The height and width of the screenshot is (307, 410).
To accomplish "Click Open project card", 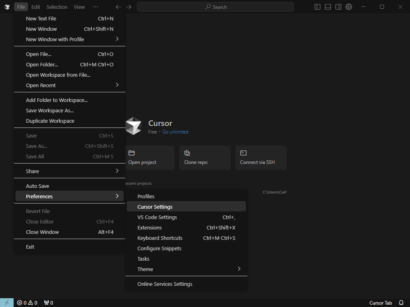I will pyautogui.click(x=150, y=157).
